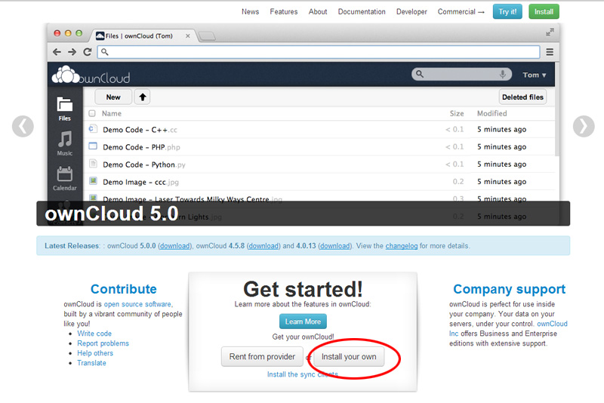Image resolution: width=604 pixels, height=403 pixels.
Task: Close the Files | ownCloud (Tom) tab
Action: pyautogui.click(x=187, y=35)
